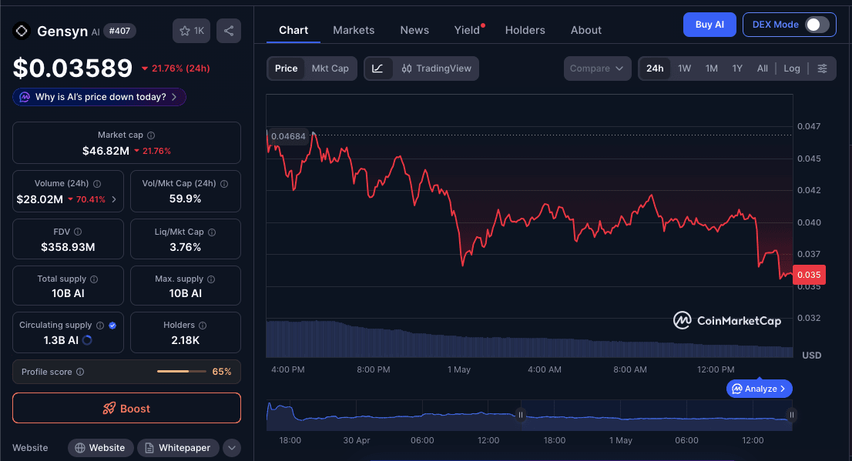Click the Analyze button

(759, 389)
